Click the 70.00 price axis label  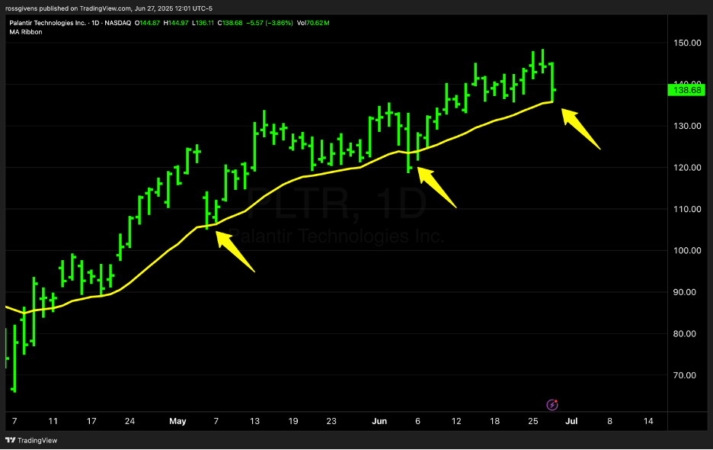688,375
